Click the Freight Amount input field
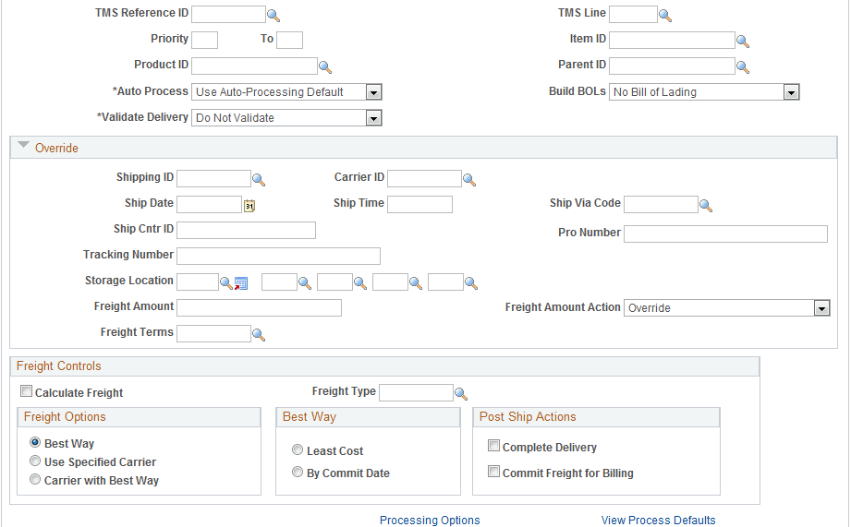The width and height of the screenshot is (851, 527). 259,307
